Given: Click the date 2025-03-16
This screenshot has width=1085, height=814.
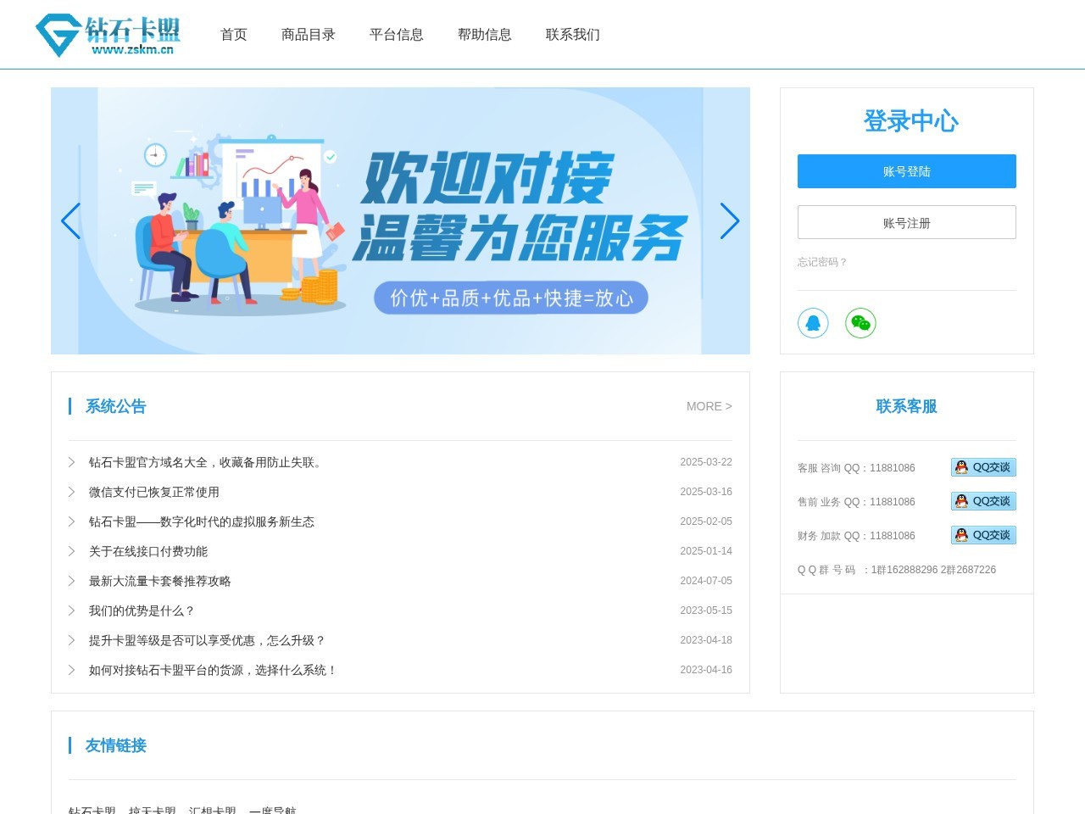Looking at the screenshot, I should 706,492.
